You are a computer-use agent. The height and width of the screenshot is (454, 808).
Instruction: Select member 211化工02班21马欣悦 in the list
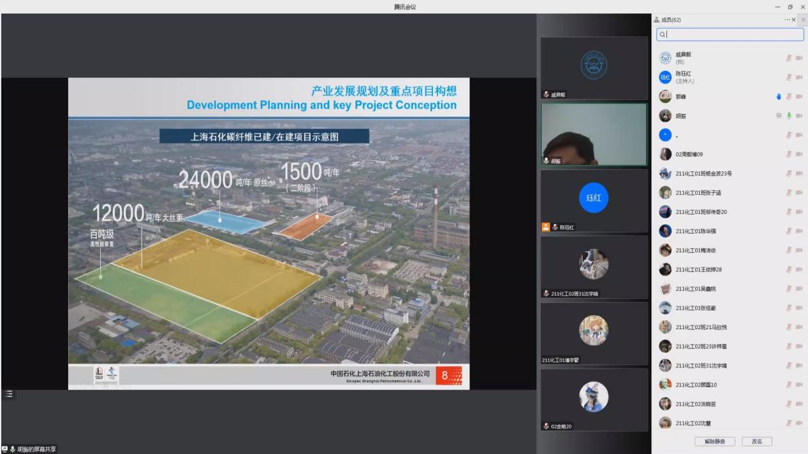click(701, 327)
